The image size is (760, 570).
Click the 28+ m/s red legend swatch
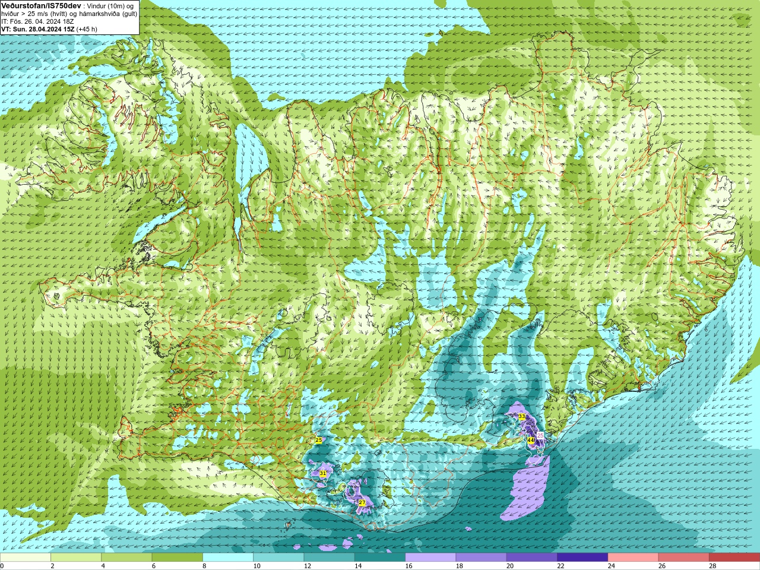point(734,558)
